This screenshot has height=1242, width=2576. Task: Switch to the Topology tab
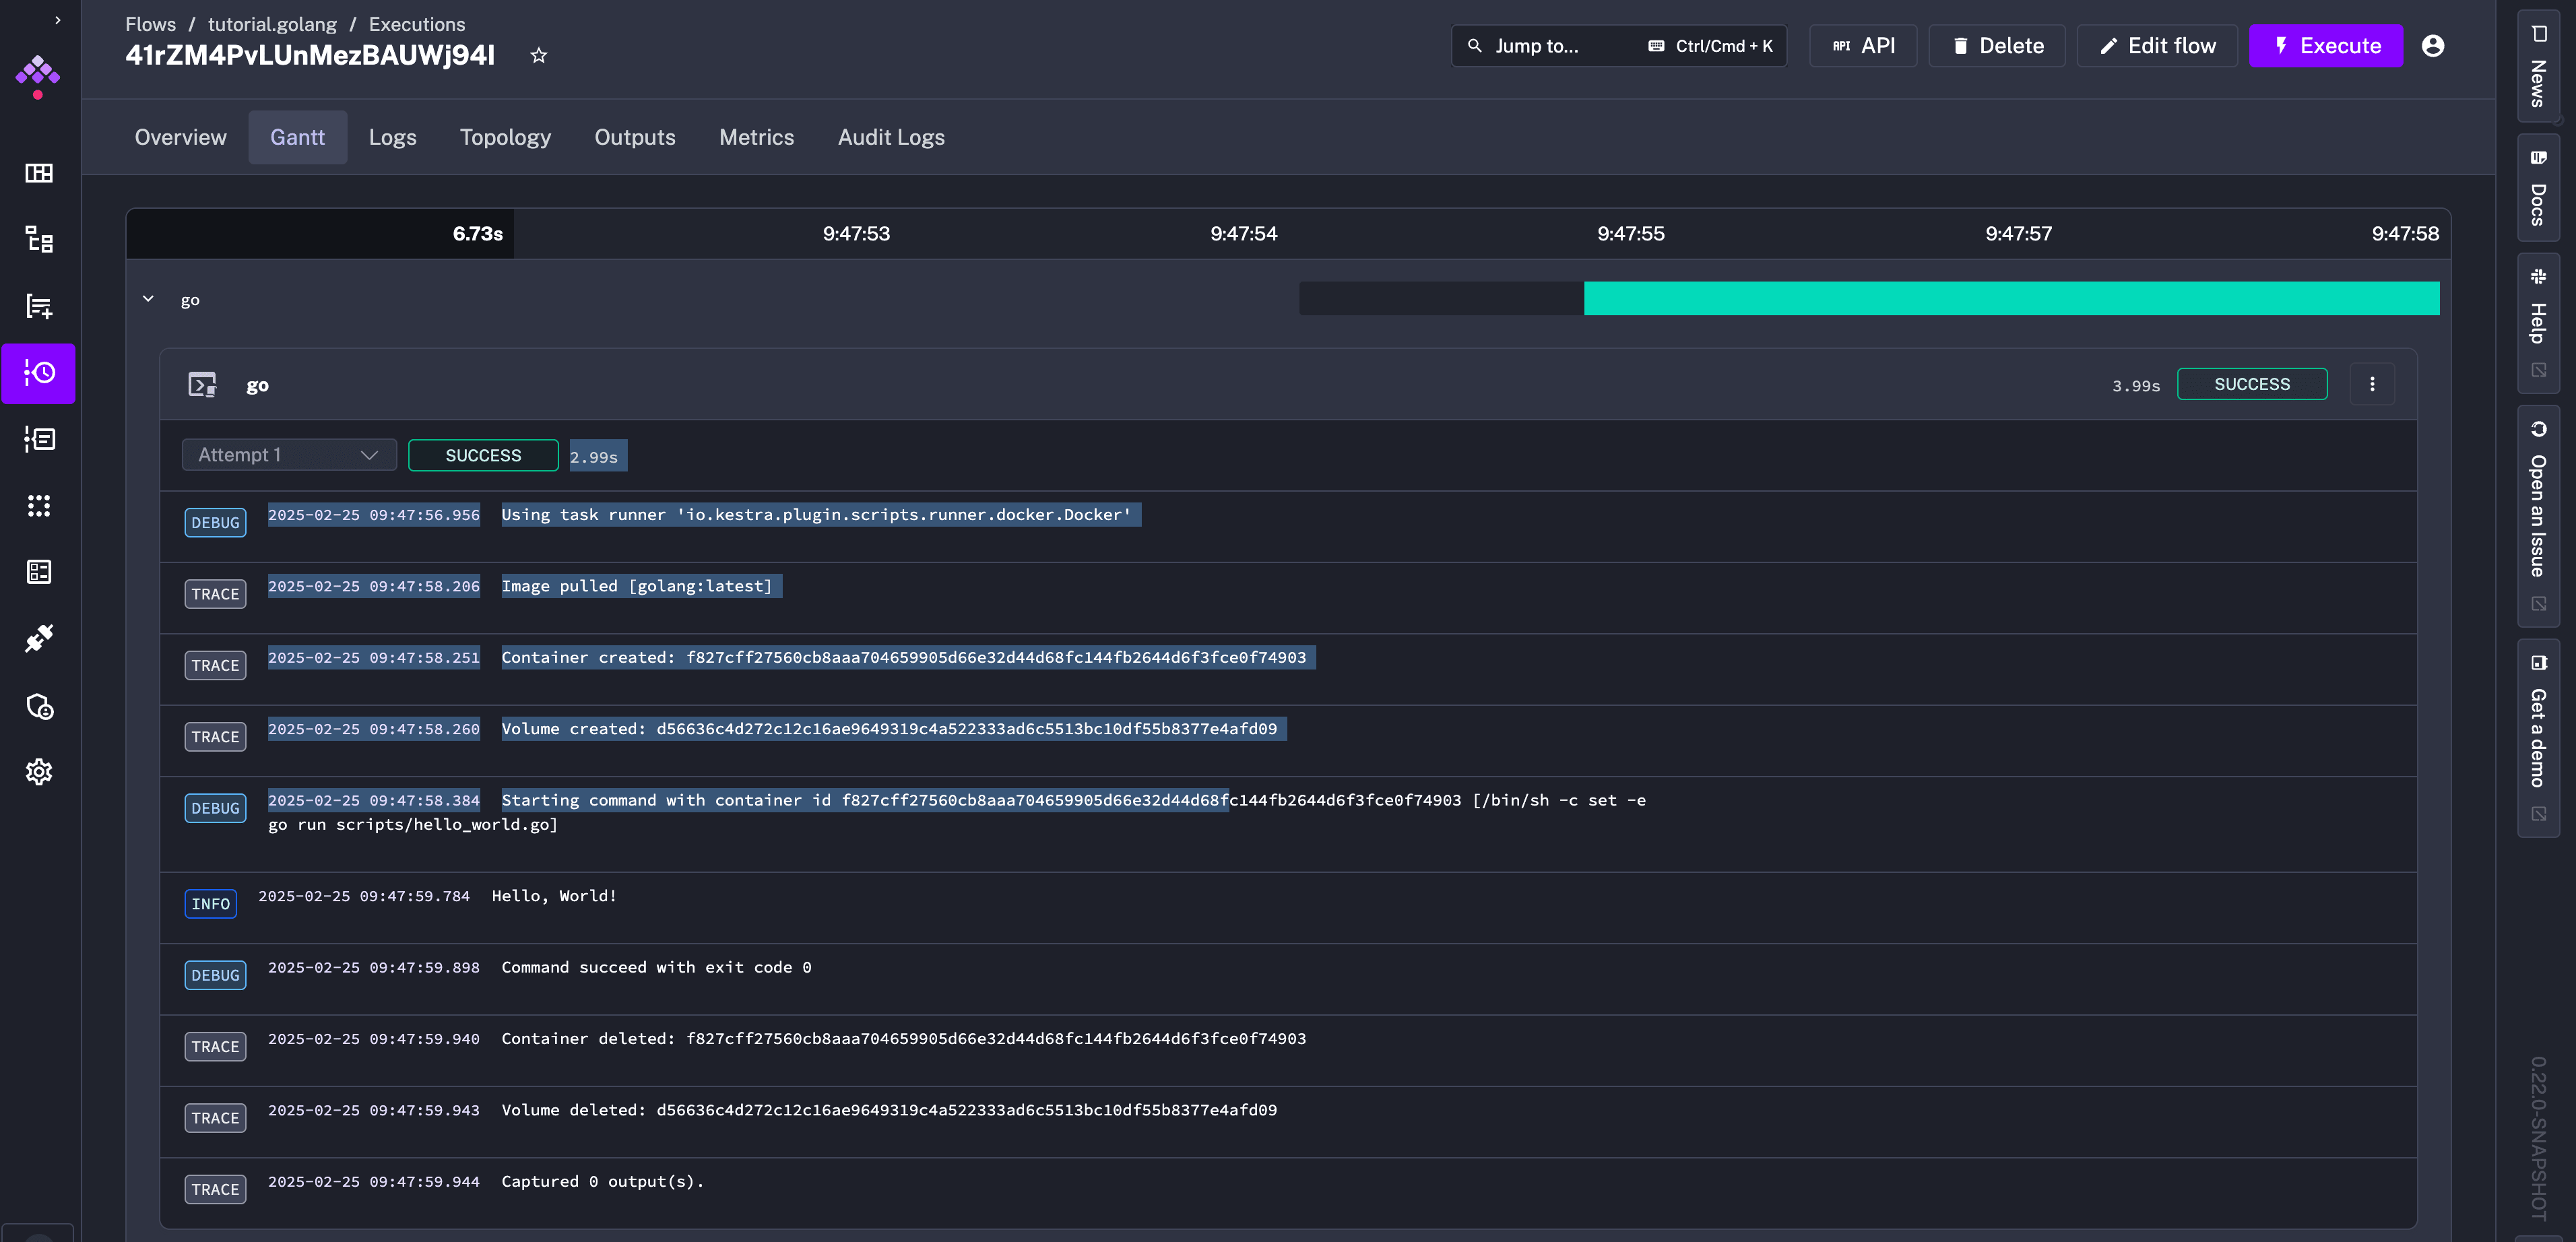click(x=505, y=136)
